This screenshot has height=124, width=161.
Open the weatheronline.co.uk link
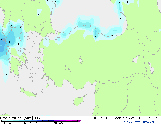pos(140,122)
